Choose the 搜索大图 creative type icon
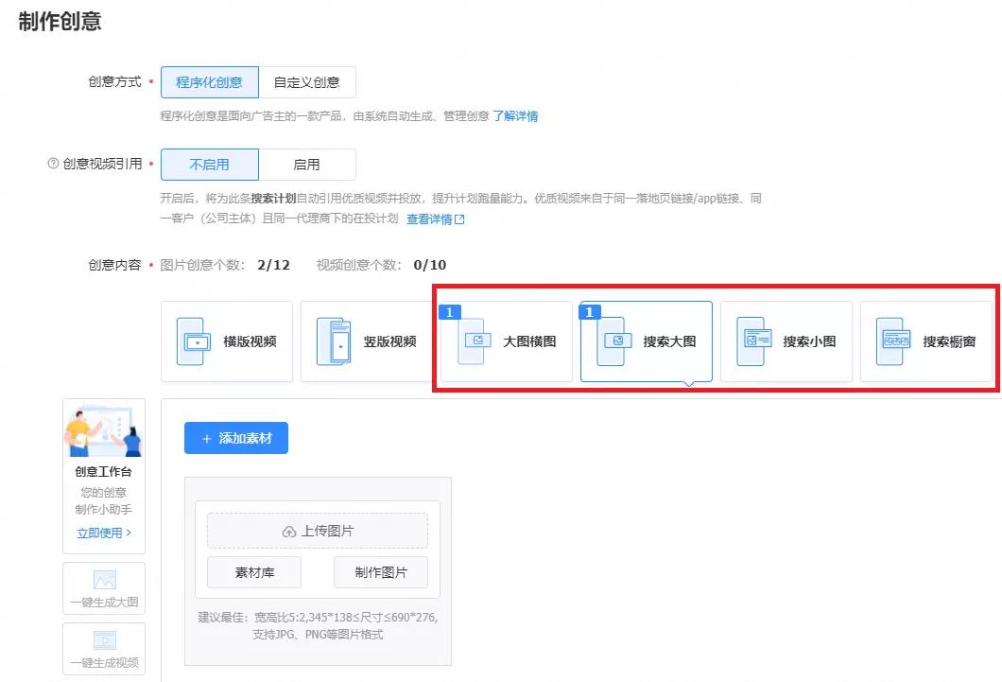This screenshot has width=1002, height=682. [x=615, y=341]
